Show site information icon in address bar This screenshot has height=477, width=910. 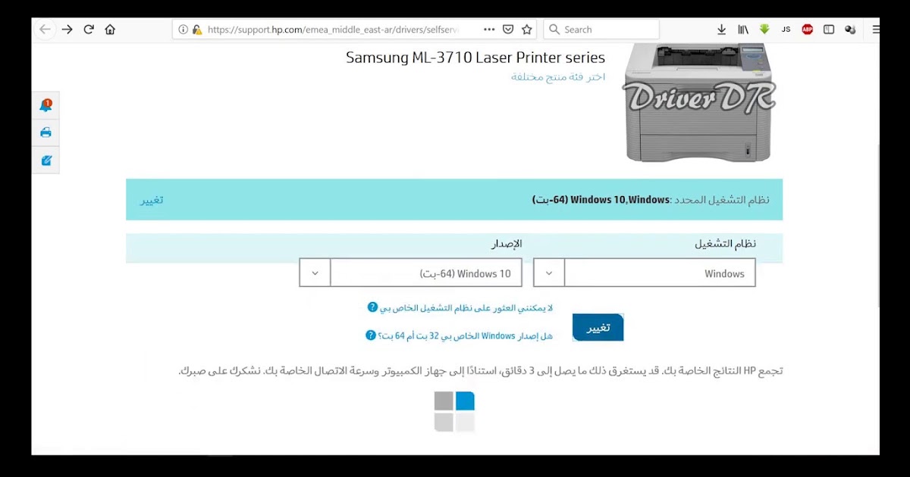pyautogui.click(x=183, y=30)
